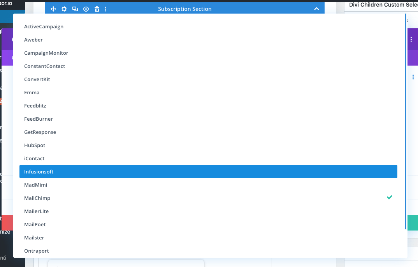Screen dimensions: 418x267
Task: Select ActiveCampaign from provider list
Action: (x=208, y=27)
